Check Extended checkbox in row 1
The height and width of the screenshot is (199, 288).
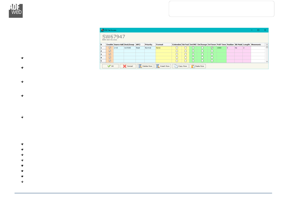coord(177,48)
